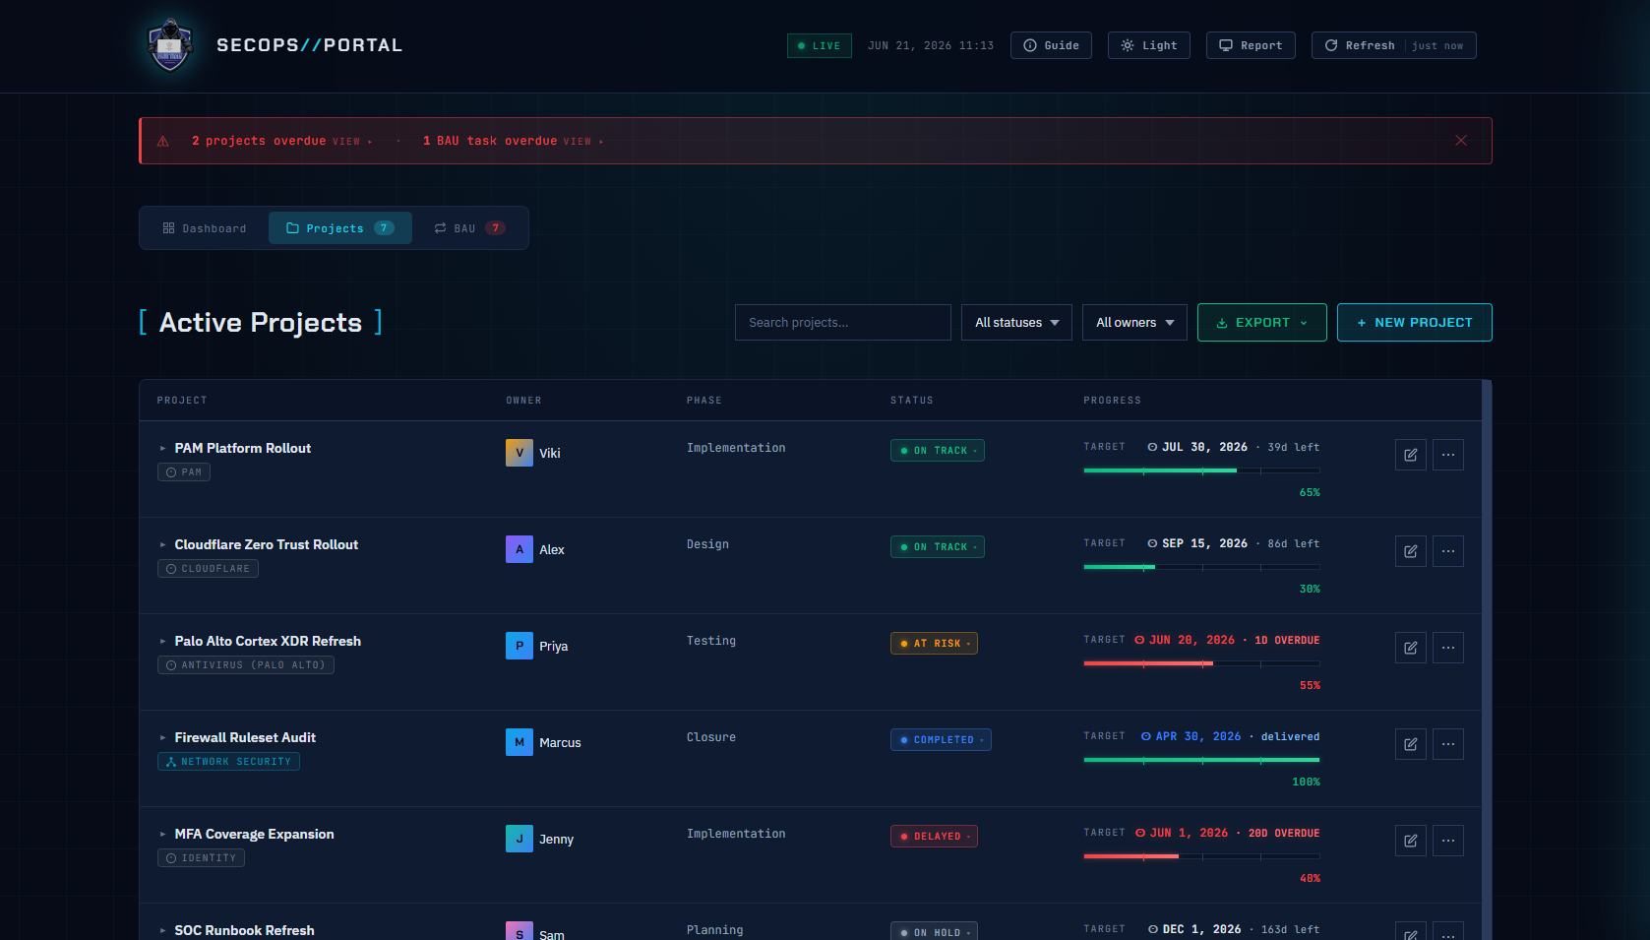
Task: Expand the PAM Platform Rollout row
Action: point(163,449)
